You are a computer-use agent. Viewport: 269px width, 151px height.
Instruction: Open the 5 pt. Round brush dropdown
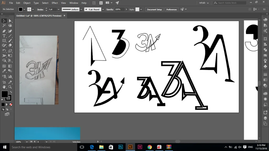[x=103, y=9]
